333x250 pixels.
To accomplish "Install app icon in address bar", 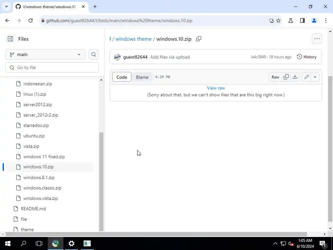I will (x=272, y=21).
